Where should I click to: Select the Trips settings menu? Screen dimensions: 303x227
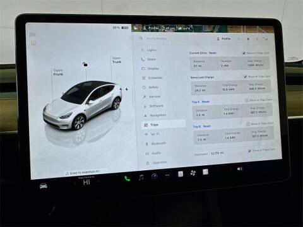164,124
